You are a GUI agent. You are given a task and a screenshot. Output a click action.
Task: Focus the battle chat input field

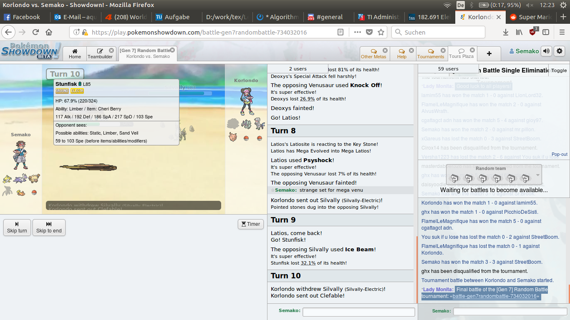pyautogui.click(x=358, y=312)
